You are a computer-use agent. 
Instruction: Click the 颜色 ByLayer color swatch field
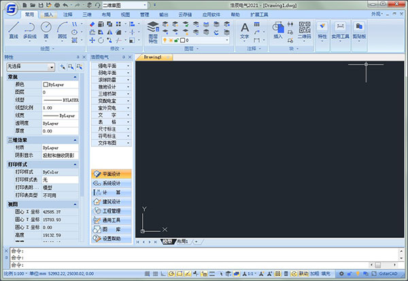[60, 84]
